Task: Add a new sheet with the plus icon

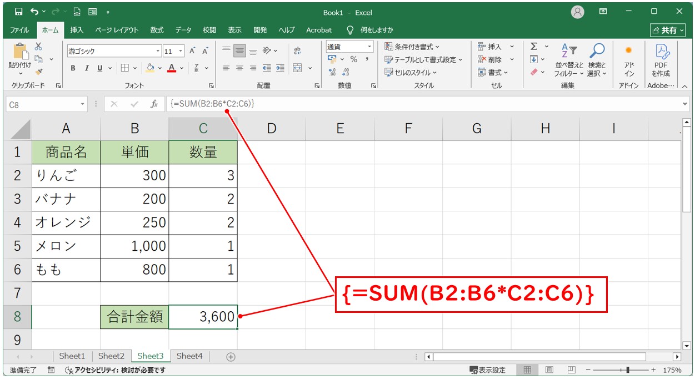Action: 231,357
